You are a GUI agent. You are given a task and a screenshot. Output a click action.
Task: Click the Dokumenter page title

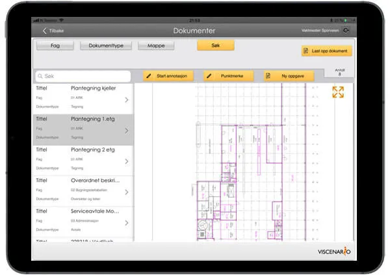click(x=194, y=31)
